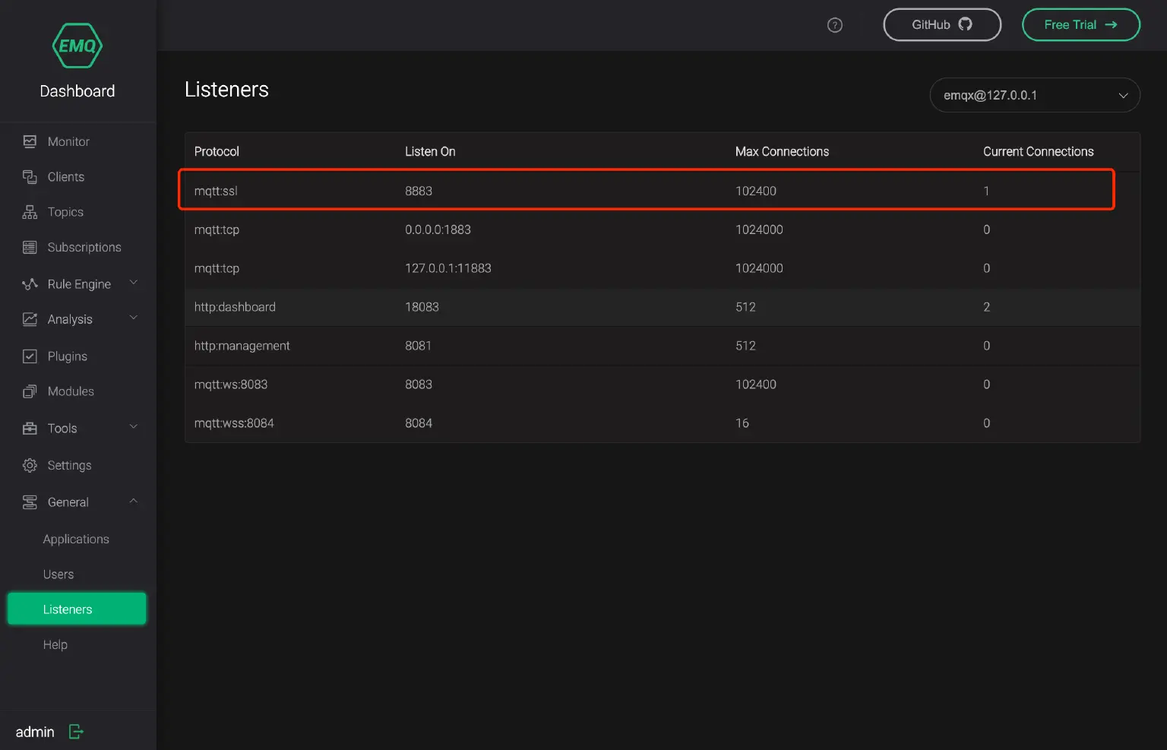Select the highlighted mqtt:ssl listener row
Viewport: 1167px width, 750px height.
point(646,190)
